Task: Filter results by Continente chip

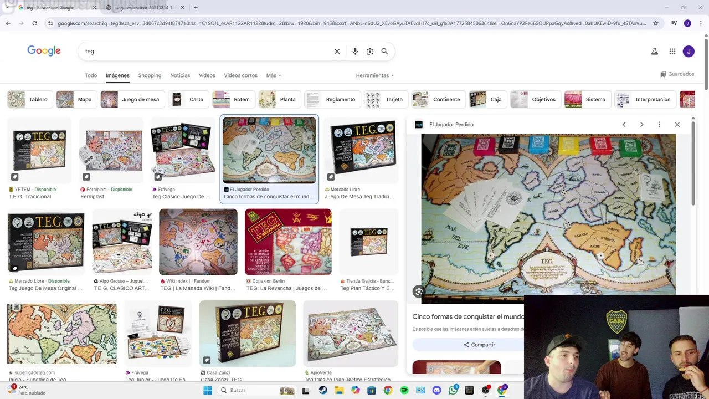Action: click(438, 100)
